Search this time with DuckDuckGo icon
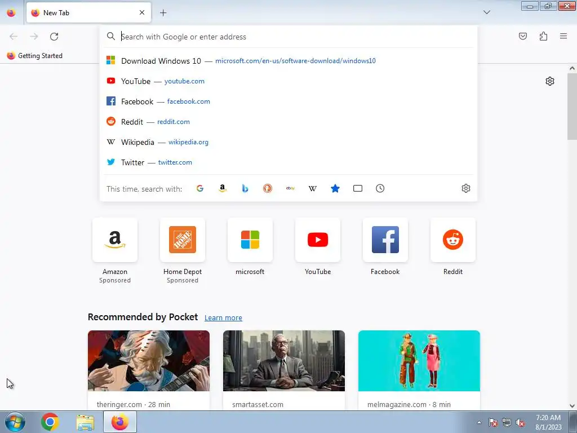 coord(268,188)
